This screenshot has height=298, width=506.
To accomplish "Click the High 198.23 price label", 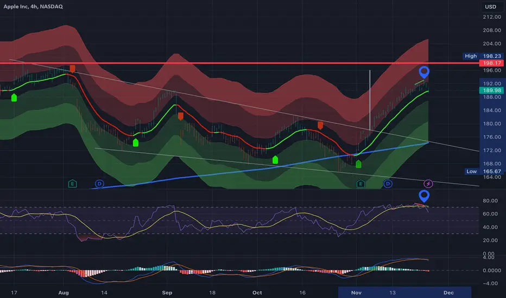I will pyautogui.click(x=483, y=56).
